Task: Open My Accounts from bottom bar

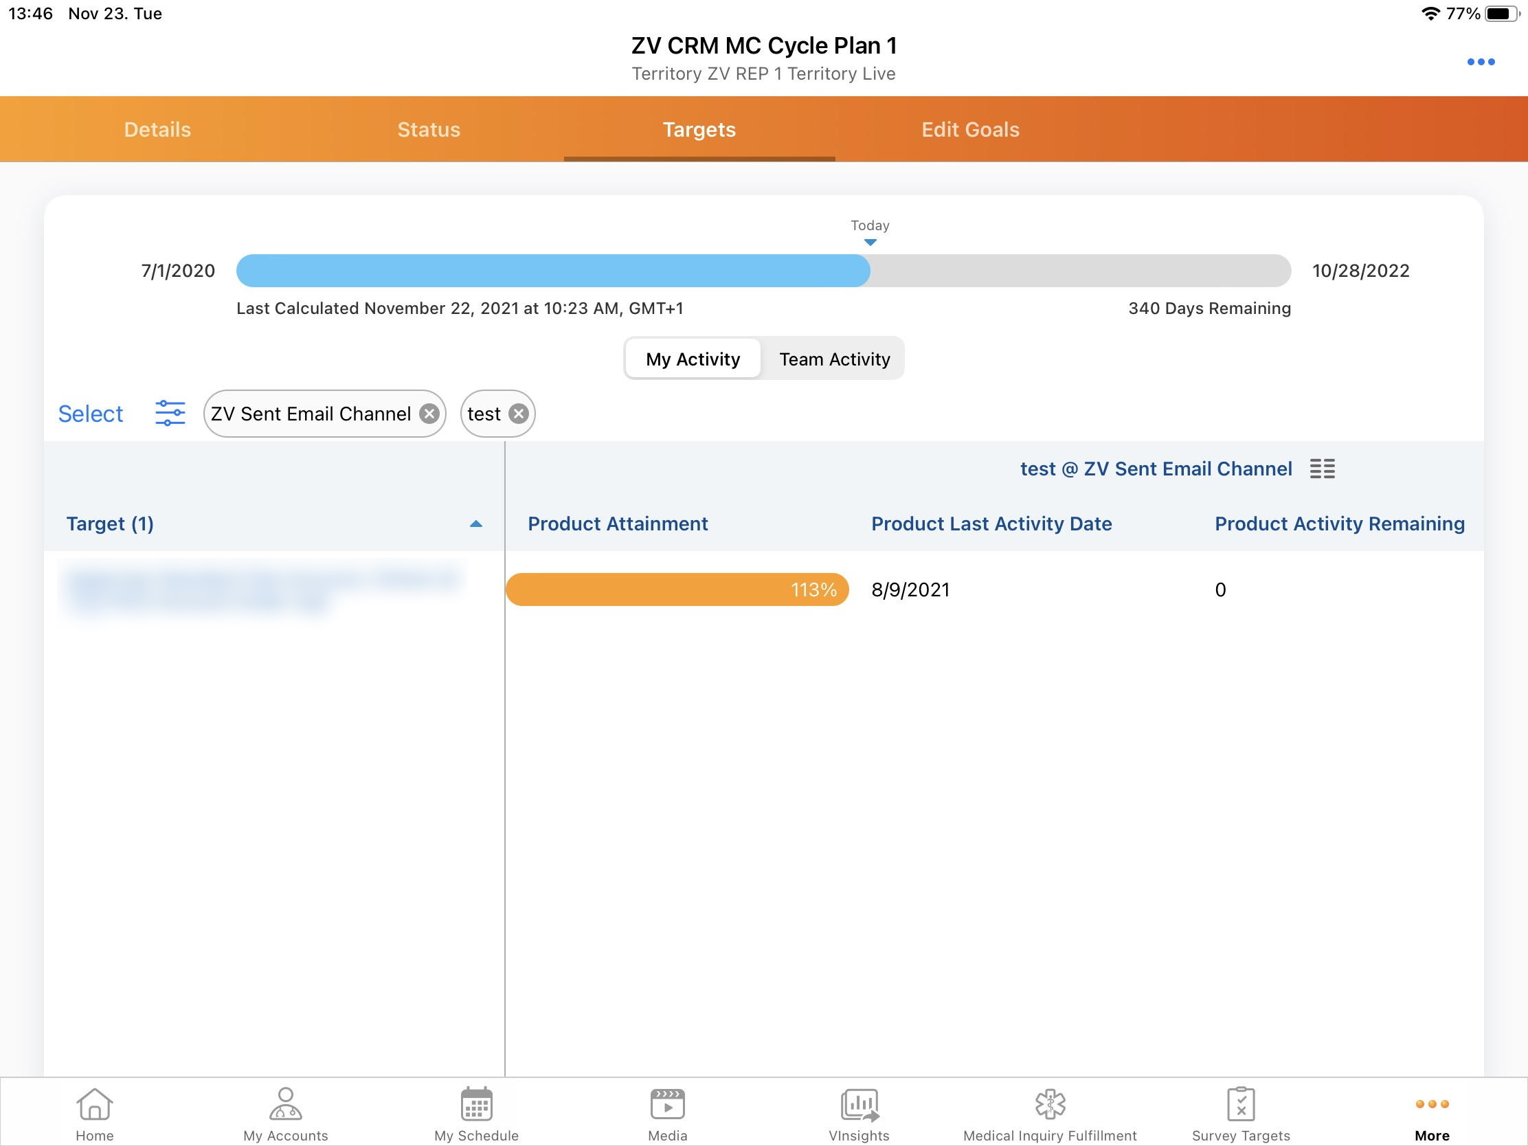Action: (x=285, y=1114)
